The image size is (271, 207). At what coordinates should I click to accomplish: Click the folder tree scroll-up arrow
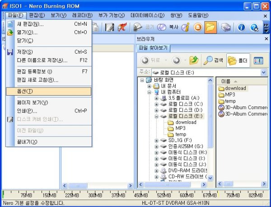[210, 80]
